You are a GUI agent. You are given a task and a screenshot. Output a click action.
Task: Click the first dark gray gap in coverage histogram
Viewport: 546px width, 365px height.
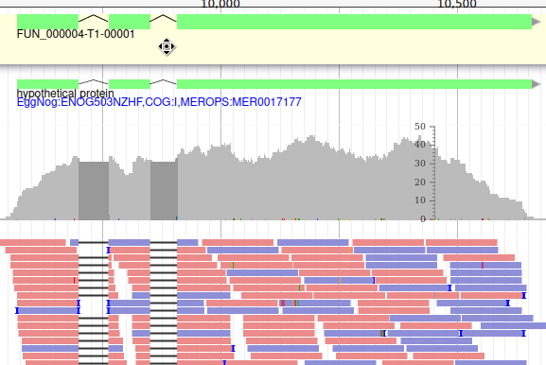click(x=94, y=190)
